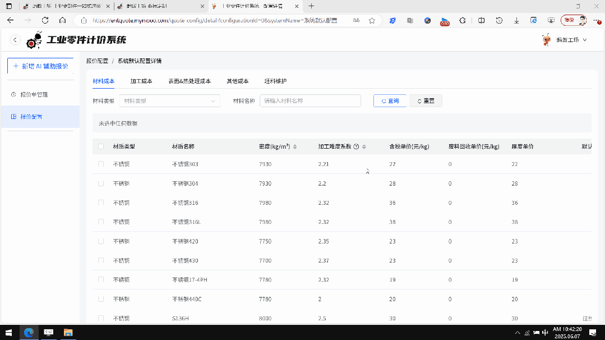Viewport: 605px width, 340px height.
Task: Click the 材质名称 column header
Action: (x=183, y=146)
